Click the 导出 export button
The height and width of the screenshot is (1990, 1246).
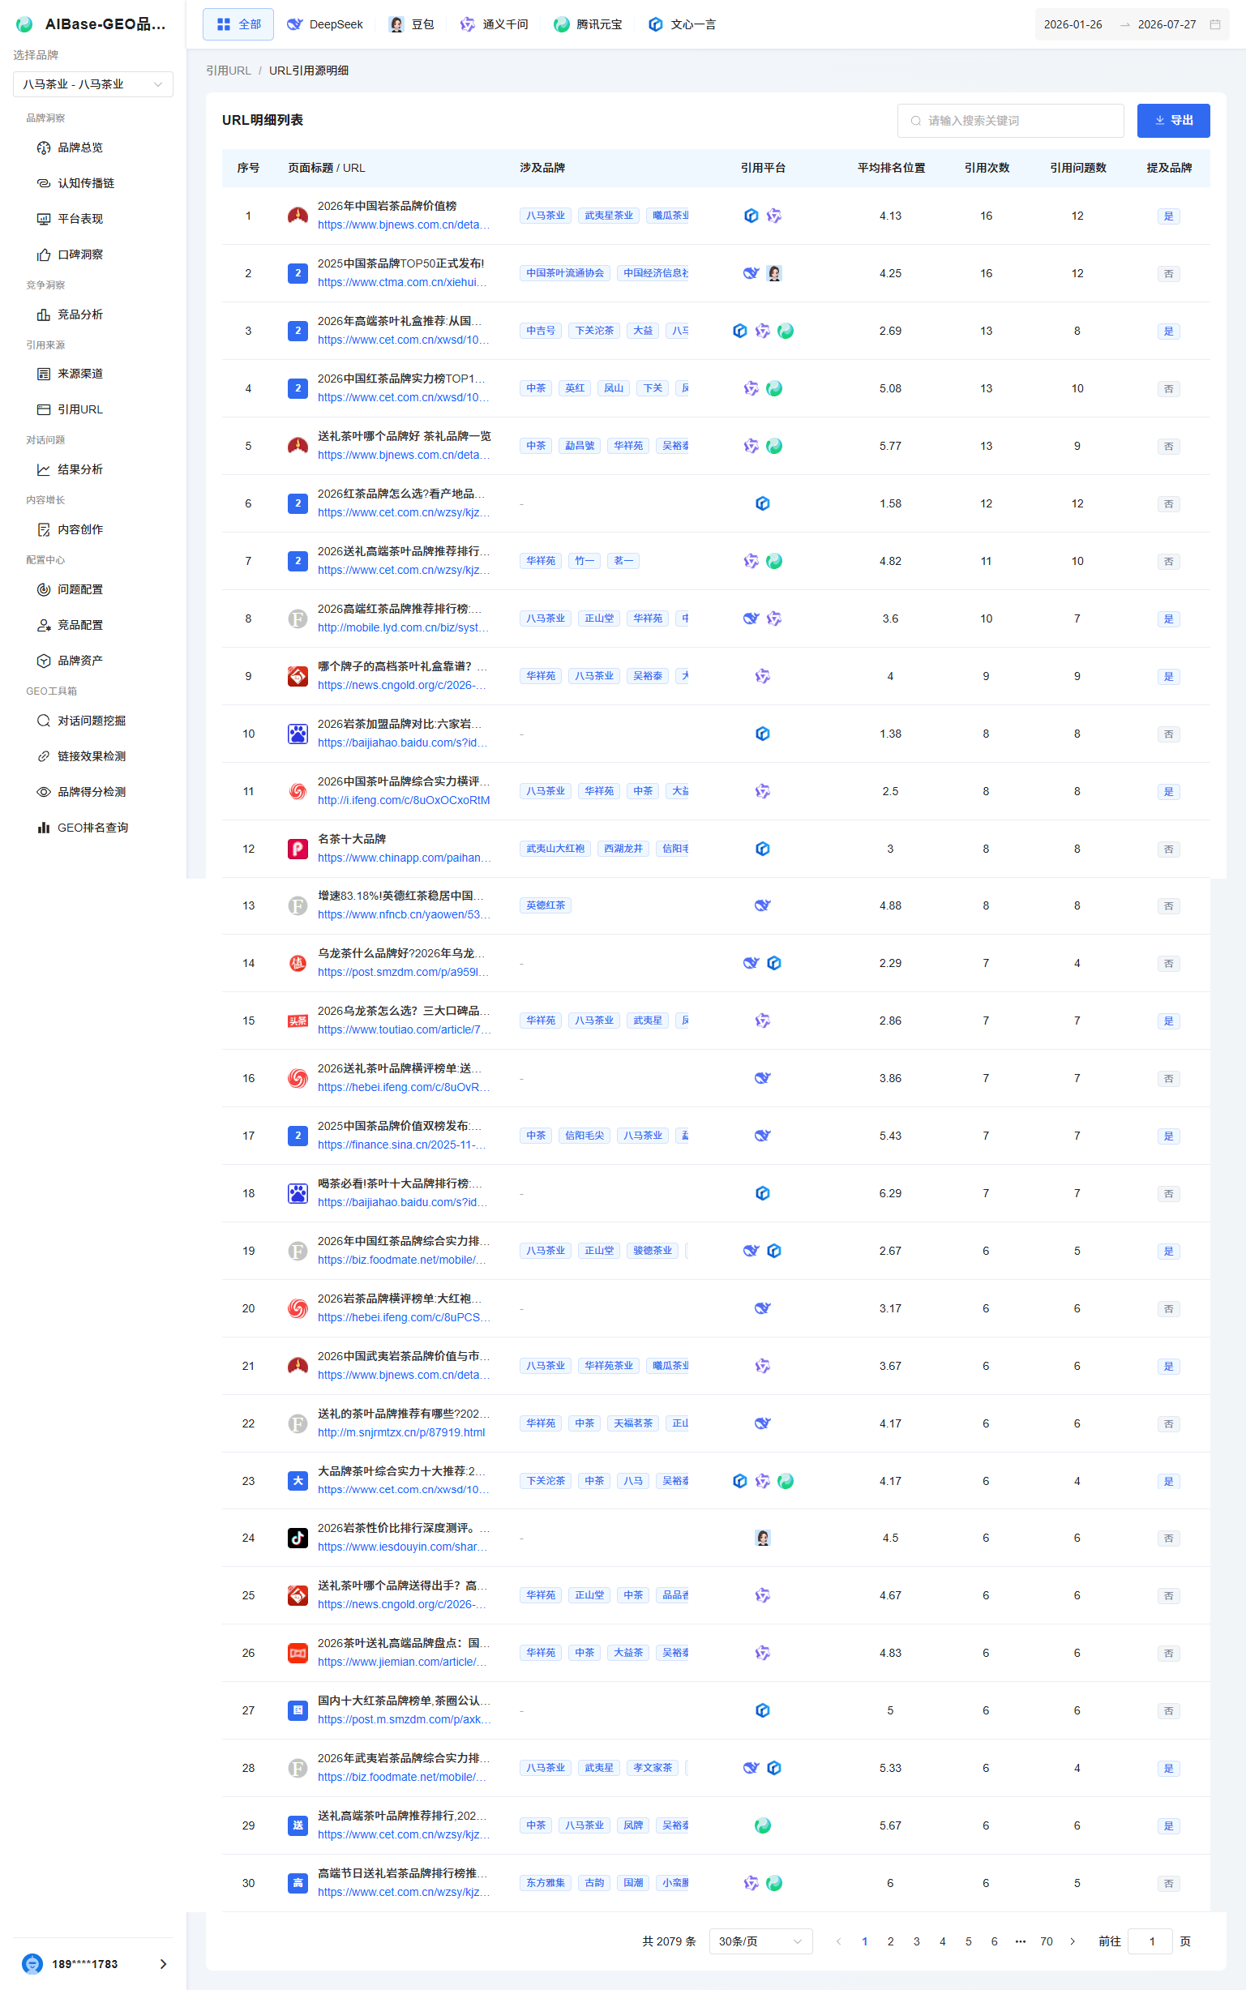tap(1173, 120)
